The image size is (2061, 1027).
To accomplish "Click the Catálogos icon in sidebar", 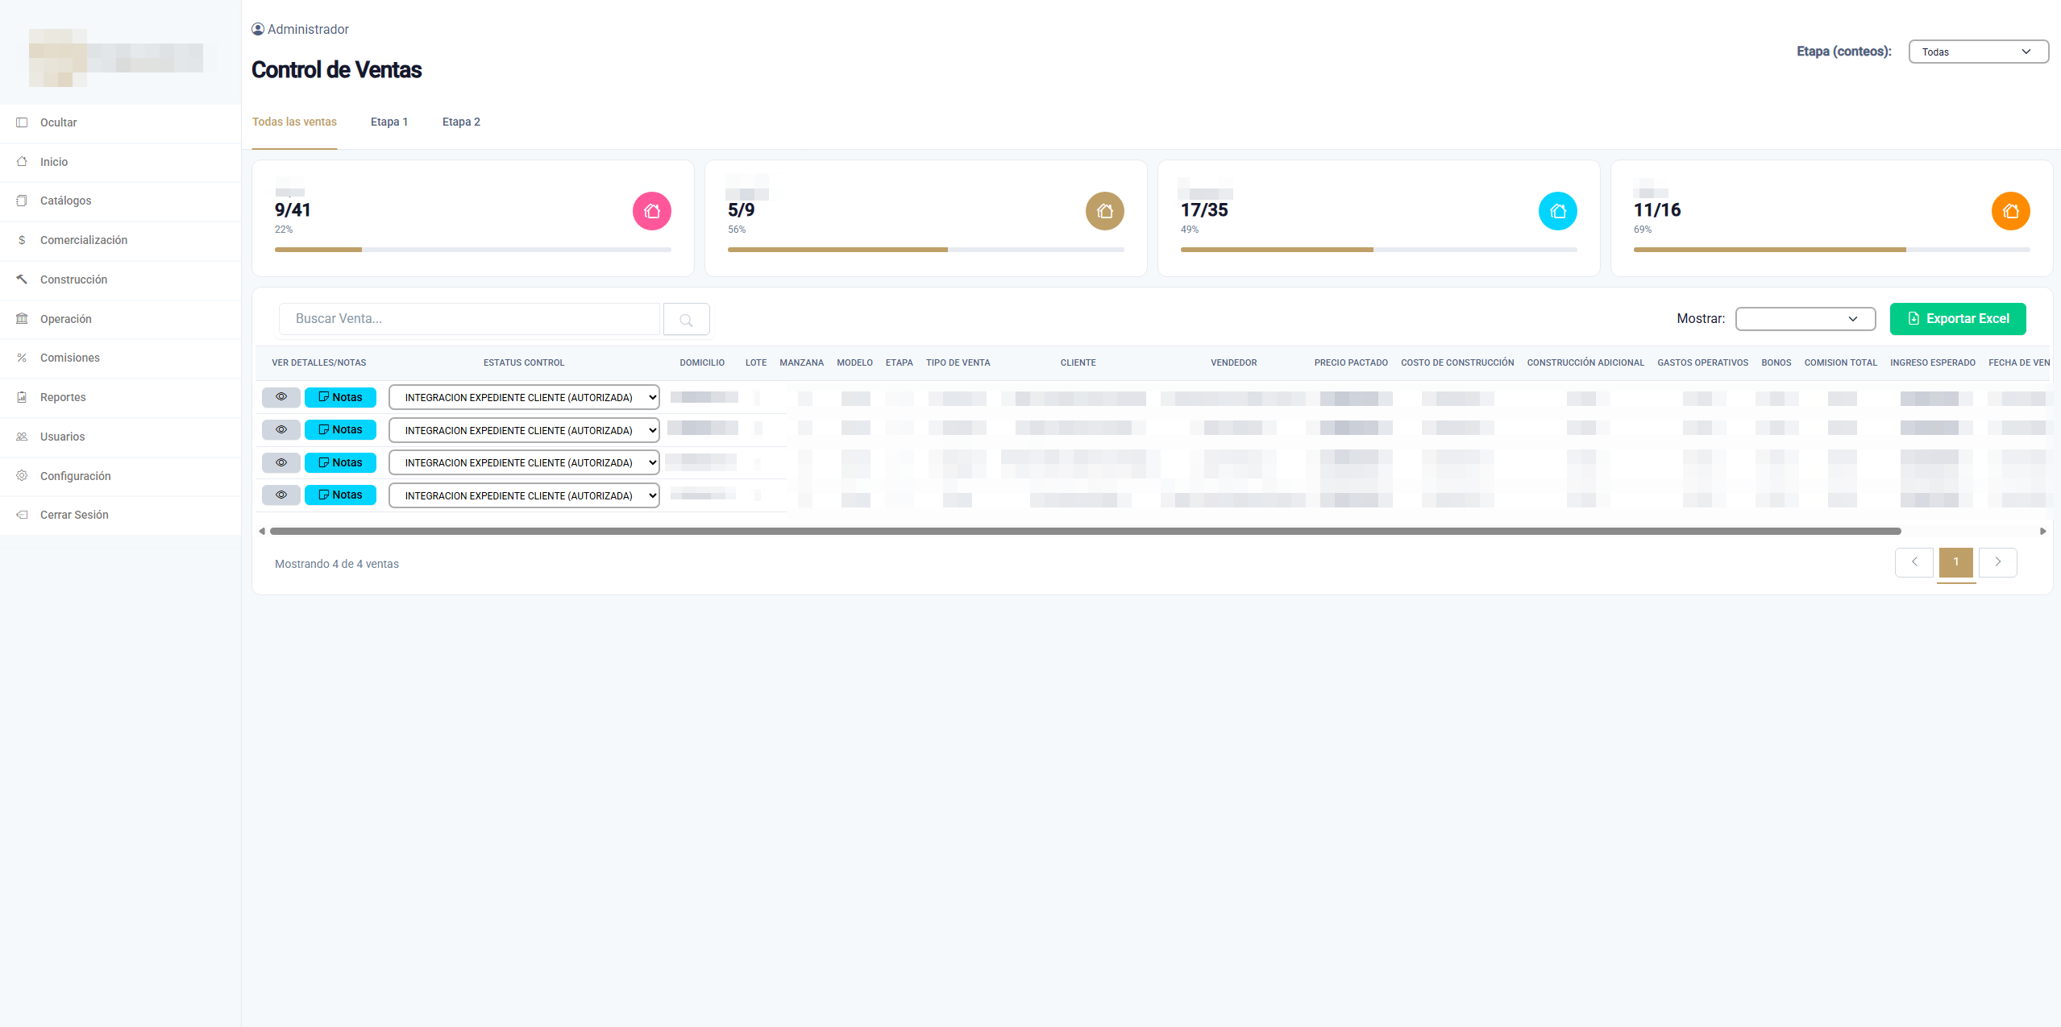I will point(22,201).
